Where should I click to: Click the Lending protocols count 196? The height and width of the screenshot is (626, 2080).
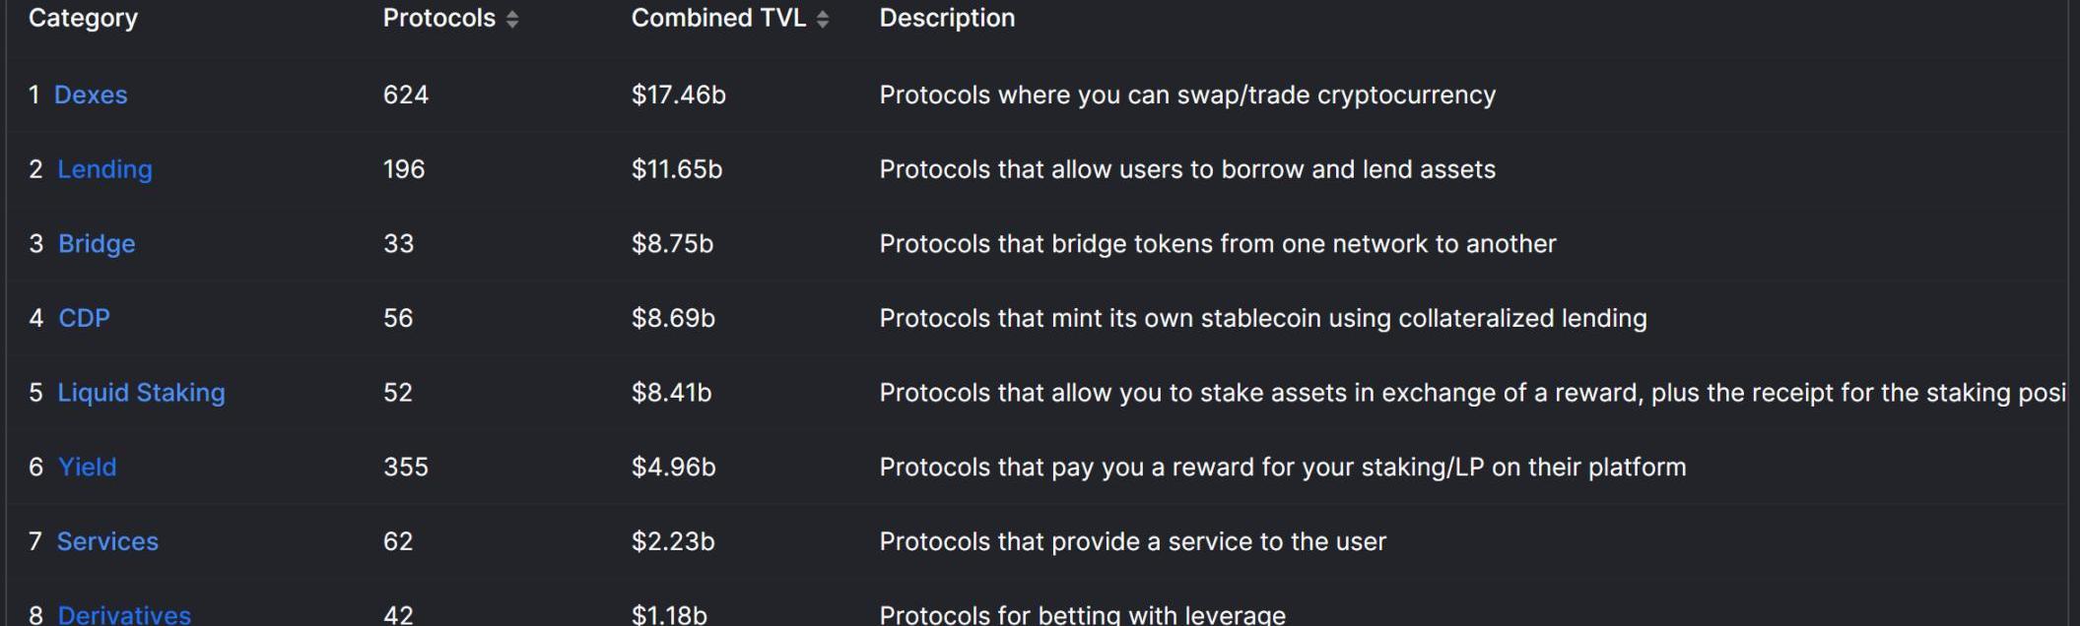click(x=403, y=169)
